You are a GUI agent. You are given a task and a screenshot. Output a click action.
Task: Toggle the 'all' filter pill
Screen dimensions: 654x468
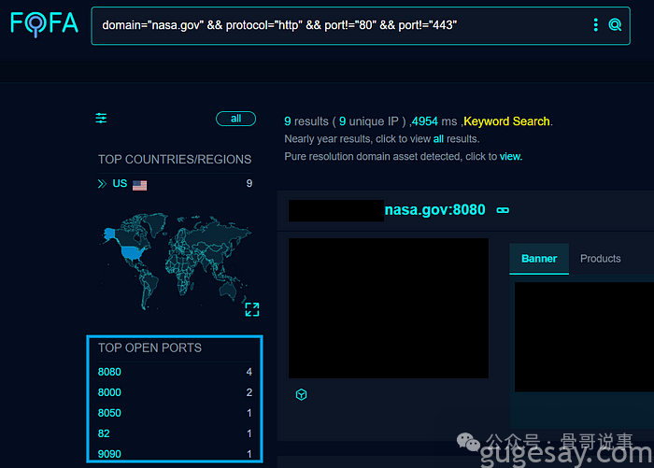[235, 119]
